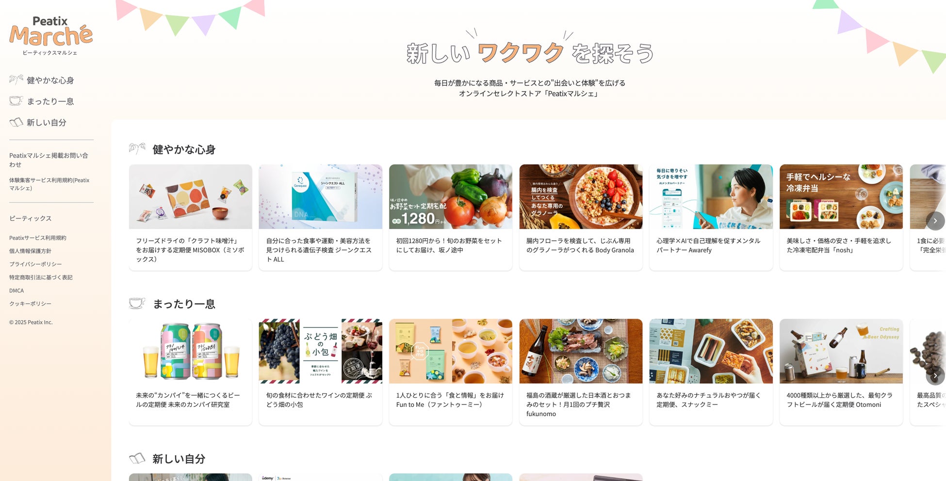Advance the まったり一息 carousel with right arrow
Viewport: 946px width, 481px height.
(935, 375)
